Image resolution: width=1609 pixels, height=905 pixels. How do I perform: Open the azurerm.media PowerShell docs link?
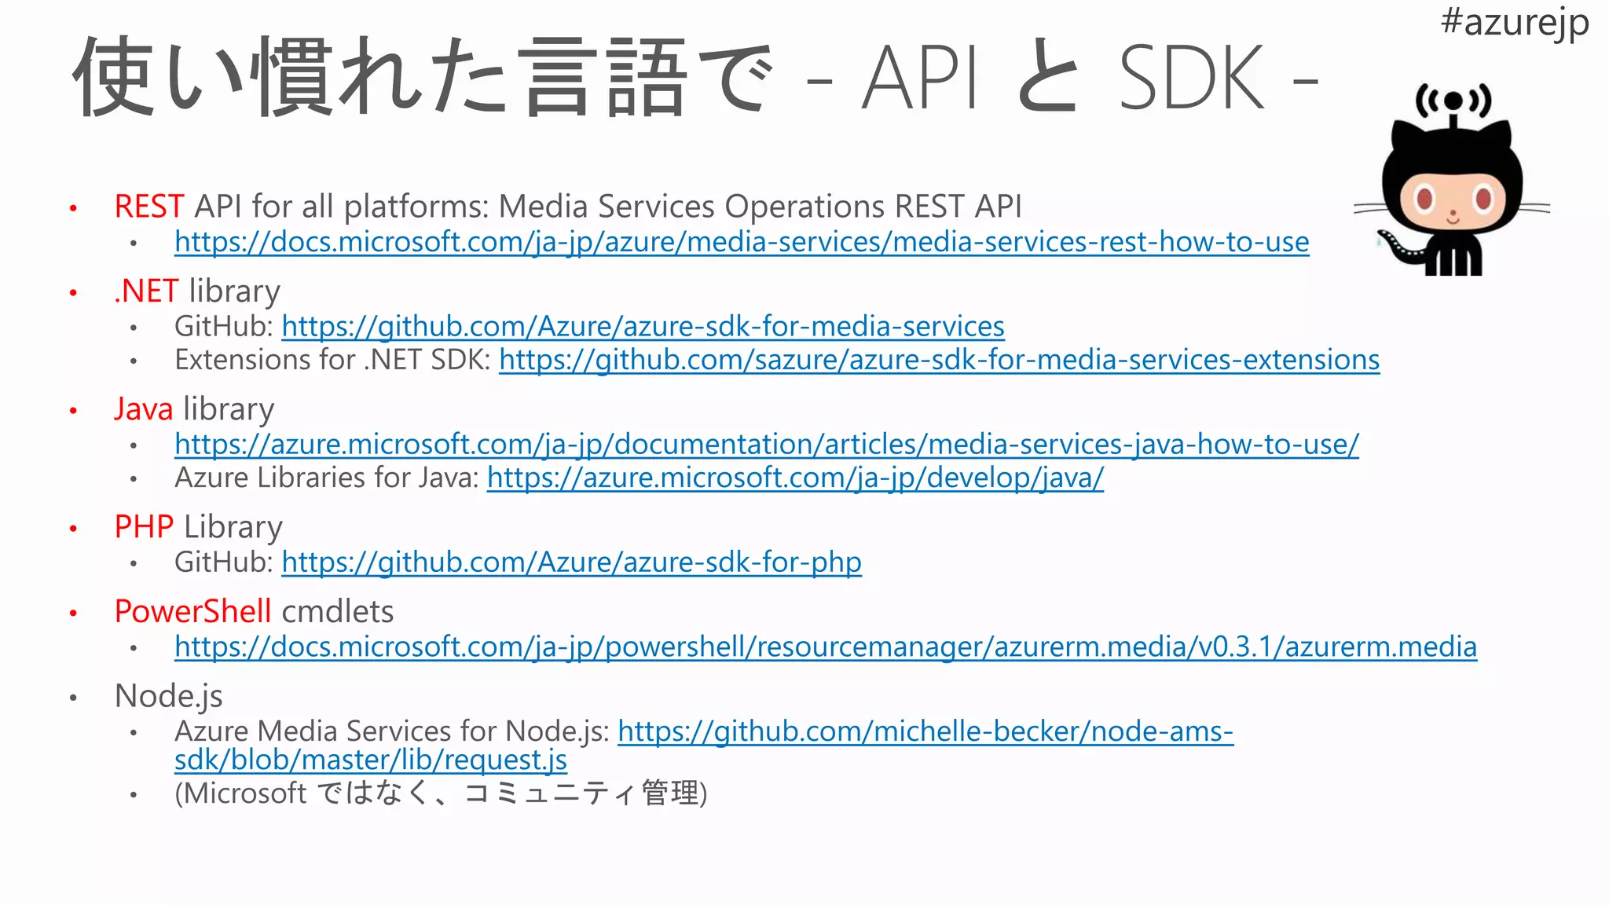click(x=825, y=647)
